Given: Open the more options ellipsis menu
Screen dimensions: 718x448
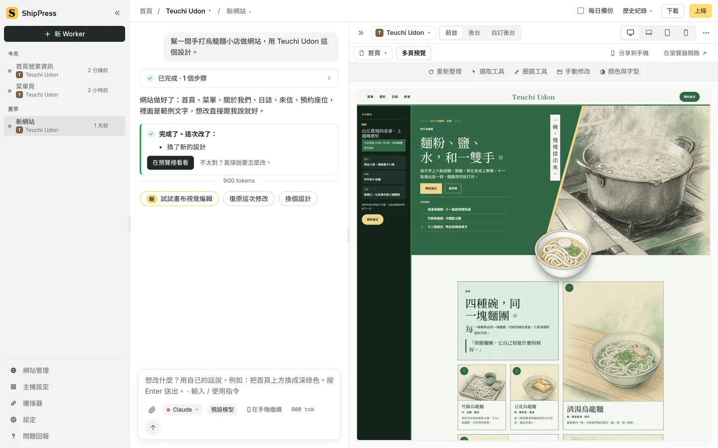Looking at the screenshot, I should tap(706, 33).
